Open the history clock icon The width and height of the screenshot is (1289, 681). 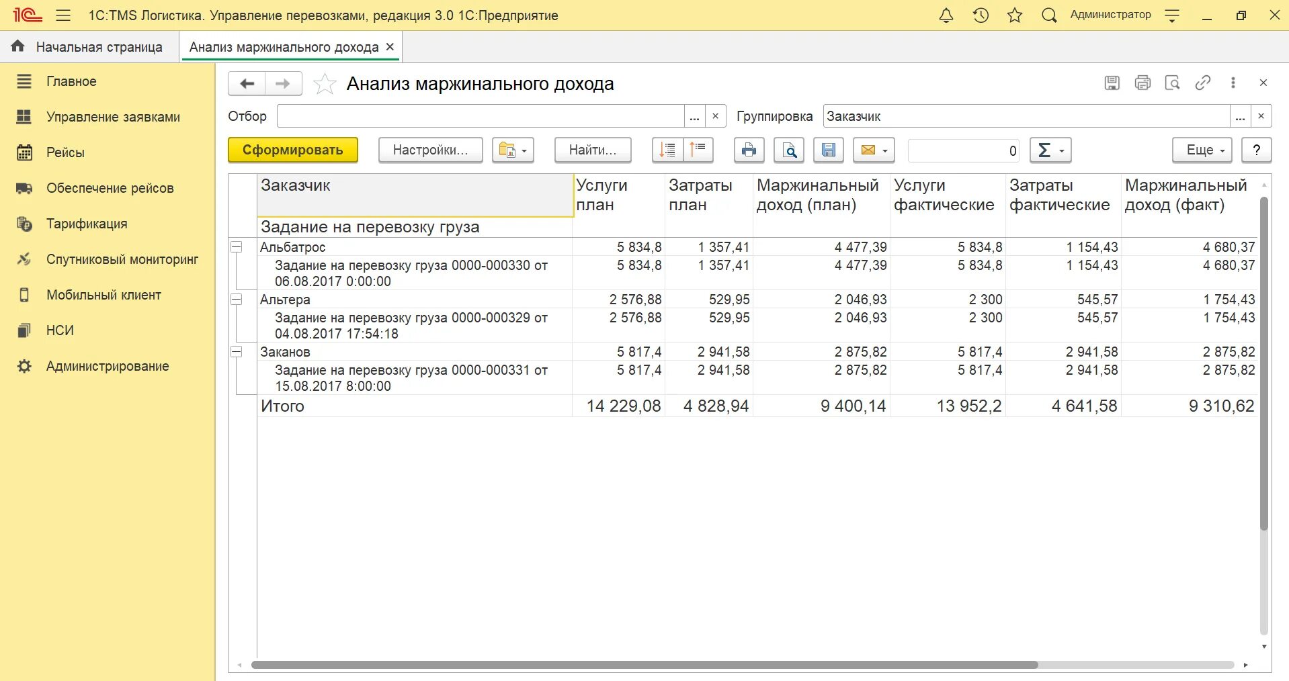pos(981,15)
